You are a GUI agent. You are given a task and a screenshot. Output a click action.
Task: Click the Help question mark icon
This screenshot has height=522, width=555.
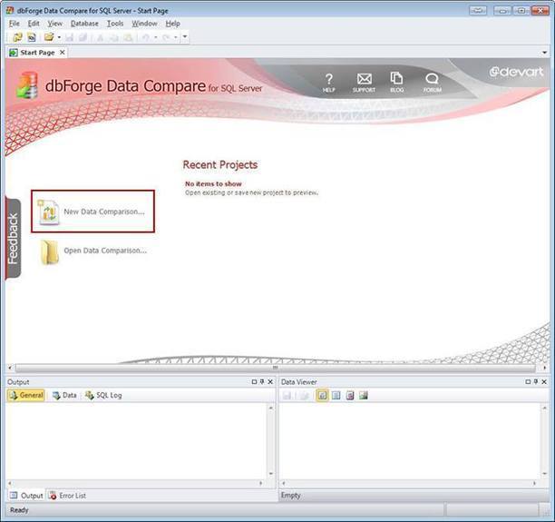coord(328,82)
